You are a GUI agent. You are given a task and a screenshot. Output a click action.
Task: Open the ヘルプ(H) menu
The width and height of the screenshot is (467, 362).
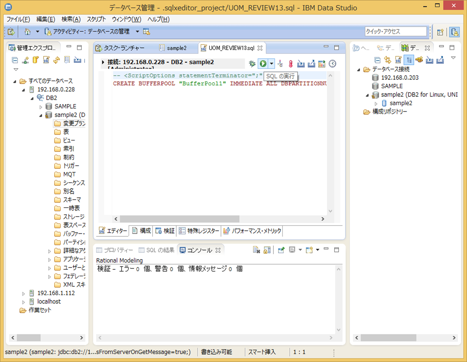tap(158, 19)
